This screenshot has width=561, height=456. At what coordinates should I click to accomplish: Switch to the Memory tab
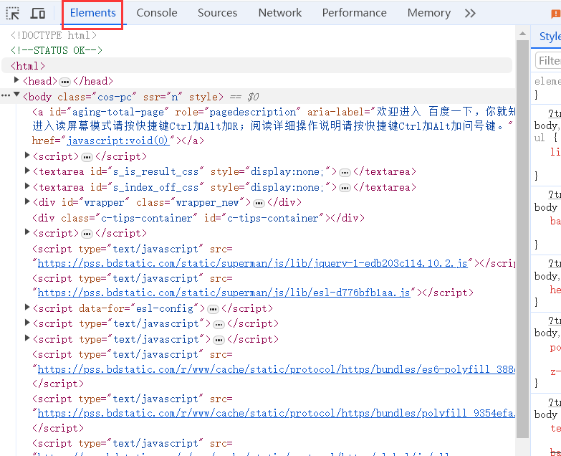(x=429, y=13)
